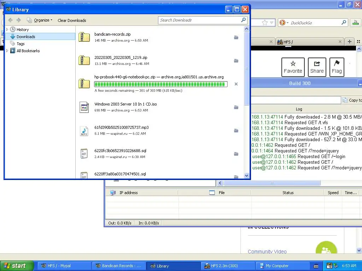
Task: Click Clear Downloads button
Action: click(72, 20)
